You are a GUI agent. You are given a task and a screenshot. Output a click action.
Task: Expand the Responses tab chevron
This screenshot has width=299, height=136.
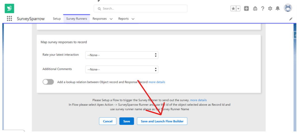[111, 19]
